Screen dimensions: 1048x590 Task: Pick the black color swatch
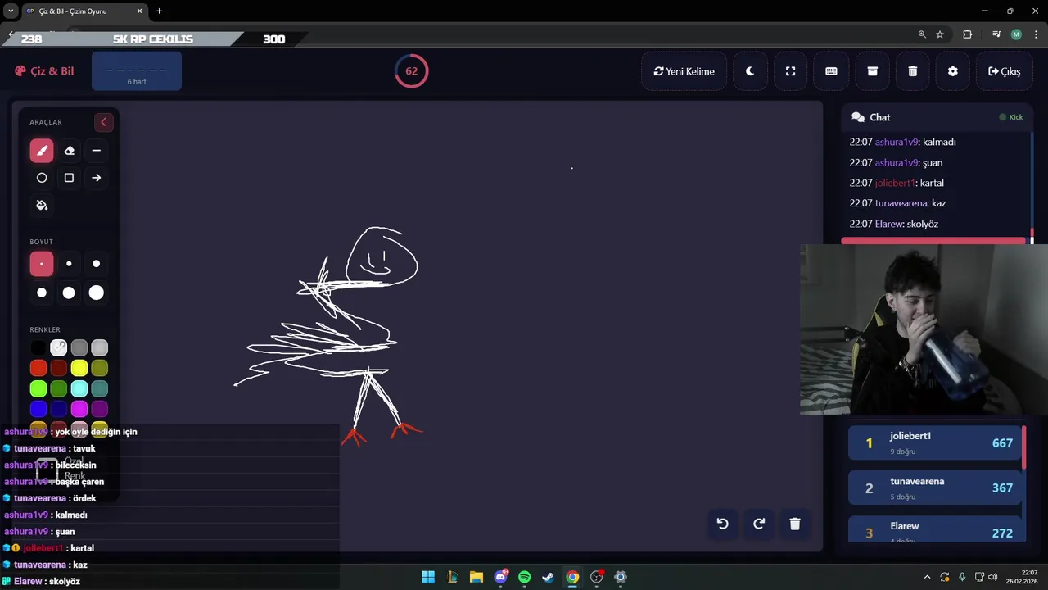point(38,348)
